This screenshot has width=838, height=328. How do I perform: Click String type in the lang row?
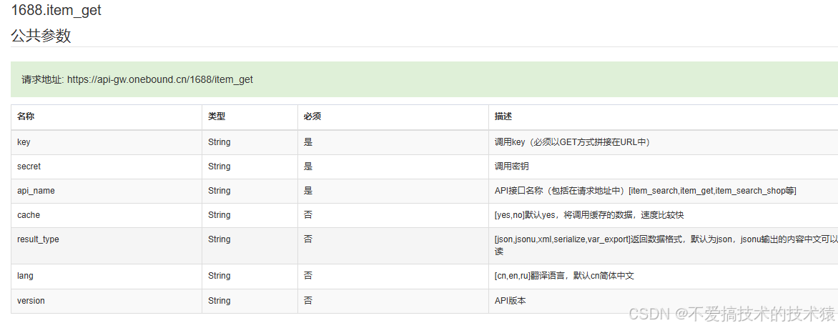(x=219, y=276)
